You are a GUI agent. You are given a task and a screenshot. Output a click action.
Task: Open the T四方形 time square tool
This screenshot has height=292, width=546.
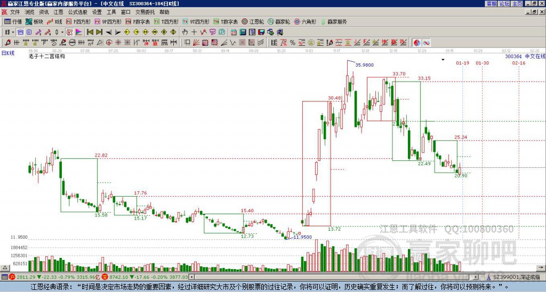(x=166, y=21)
